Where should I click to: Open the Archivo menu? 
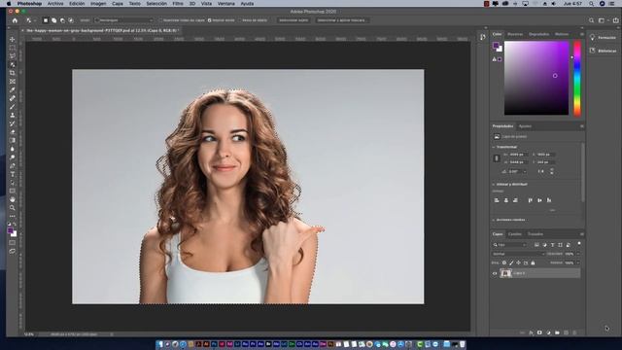click(55, 4)
